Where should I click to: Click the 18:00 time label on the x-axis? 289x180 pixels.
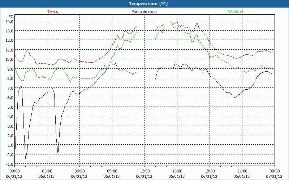click(210, 171)
